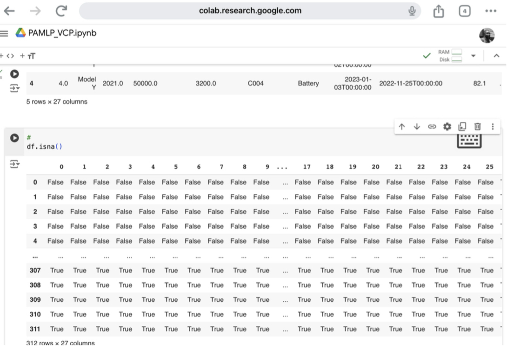Add a new text cell
The image size is (514, 351).
[x=27, y=56]
